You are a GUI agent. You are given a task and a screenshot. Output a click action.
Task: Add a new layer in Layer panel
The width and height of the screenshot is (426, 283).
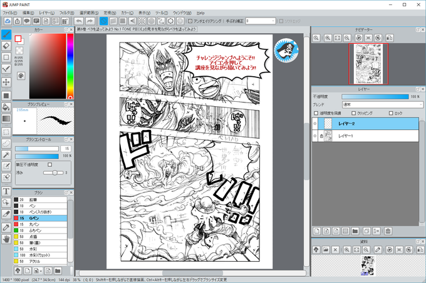pyautogui.click(x=317, y=231)
